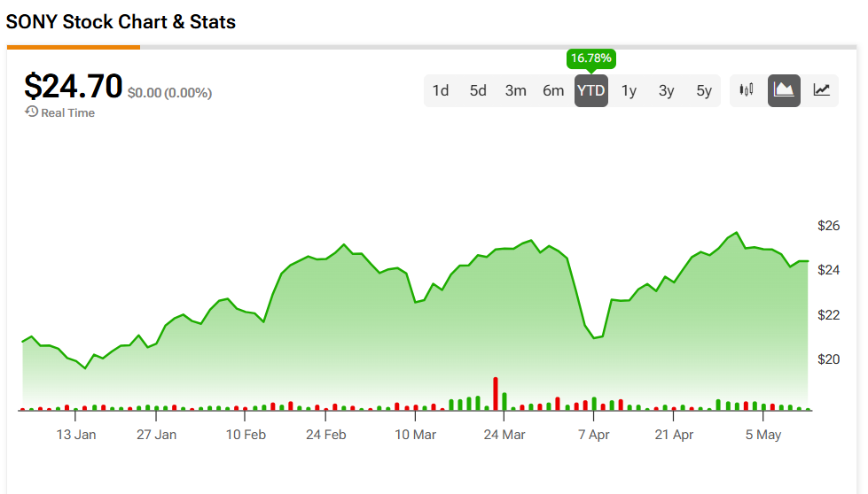Select the 6m time range

tap(553, 90)
